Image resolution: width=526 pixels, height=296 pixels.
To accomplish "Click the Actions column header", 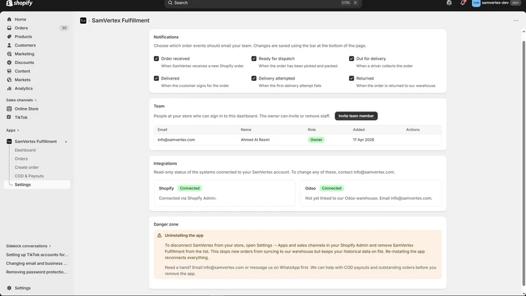I will 413,130.
